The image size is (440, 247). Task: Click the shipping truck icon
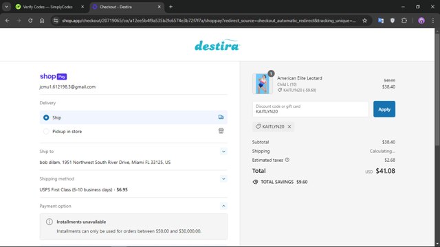point(221,117)
